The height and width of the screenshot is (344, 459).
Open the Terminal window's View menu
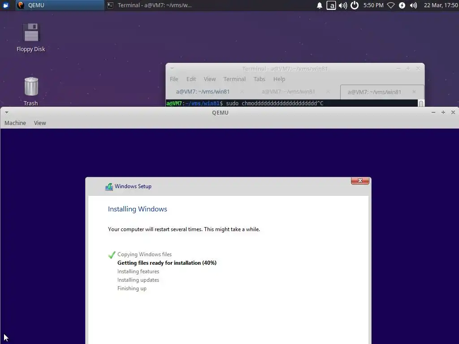[x=210, y=79]
